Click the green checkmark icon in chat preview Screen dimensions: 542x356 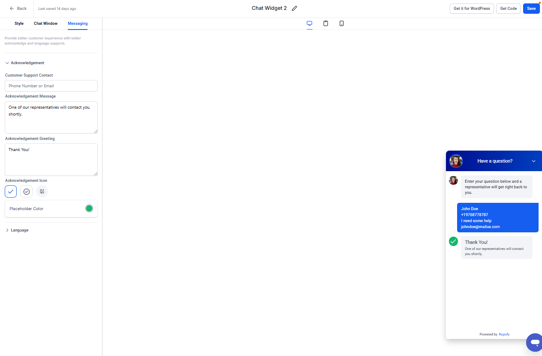coord(453,241)
